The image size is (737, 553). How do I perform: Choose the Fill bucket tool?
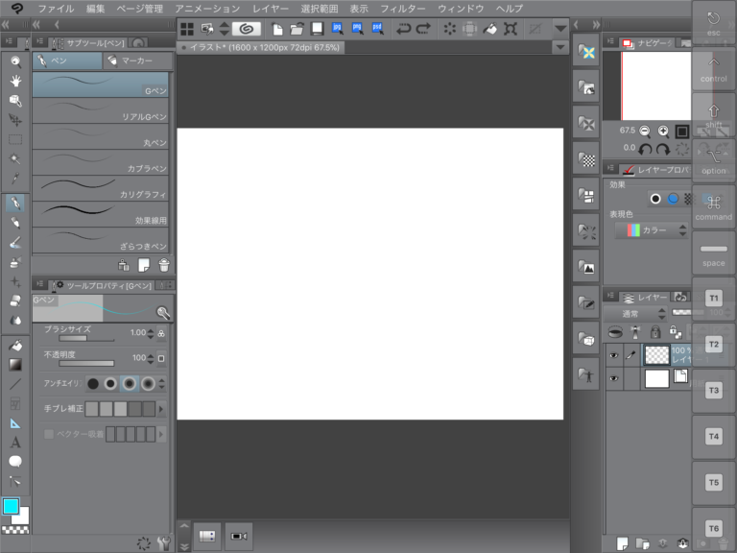[x=15, y=345]
